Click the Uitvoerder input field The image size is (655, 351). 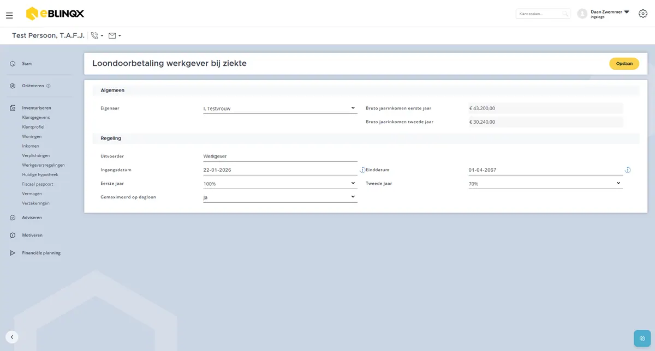point(280,156)
